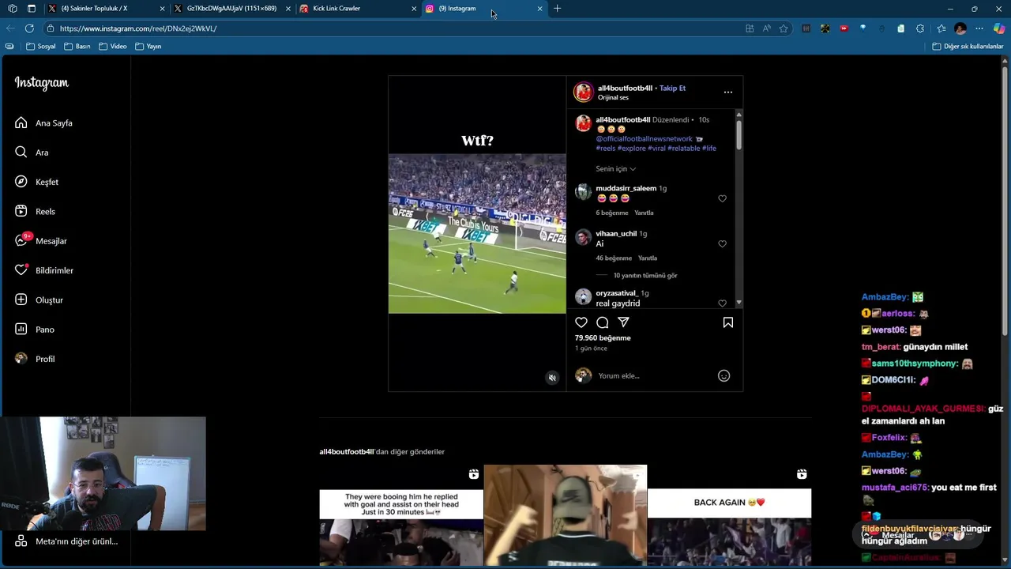This screenshot has height=569, width=1011.
Task: Open the read aloud option
Action: point(766,28)
